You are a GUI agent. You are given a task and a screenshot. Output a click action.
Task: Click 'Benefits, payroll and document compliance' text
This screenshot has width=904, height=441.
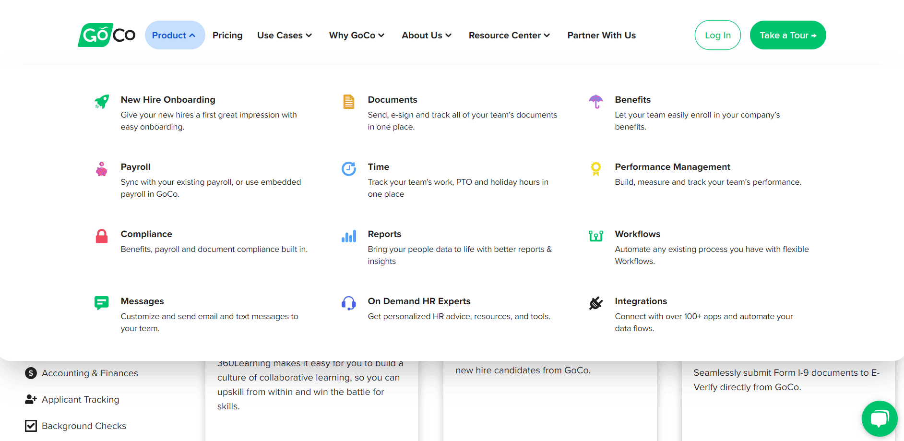[214, 249]
